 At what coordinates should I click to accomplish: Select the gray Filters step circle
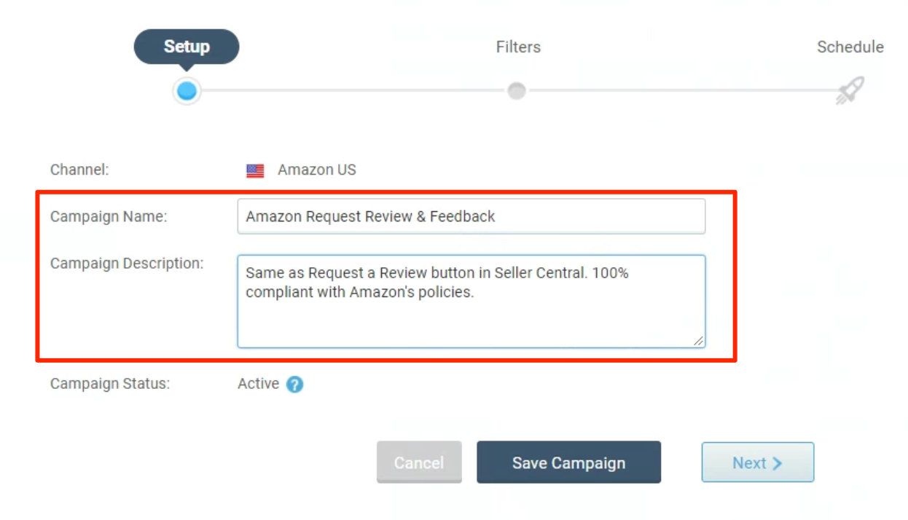pos(517,91)
